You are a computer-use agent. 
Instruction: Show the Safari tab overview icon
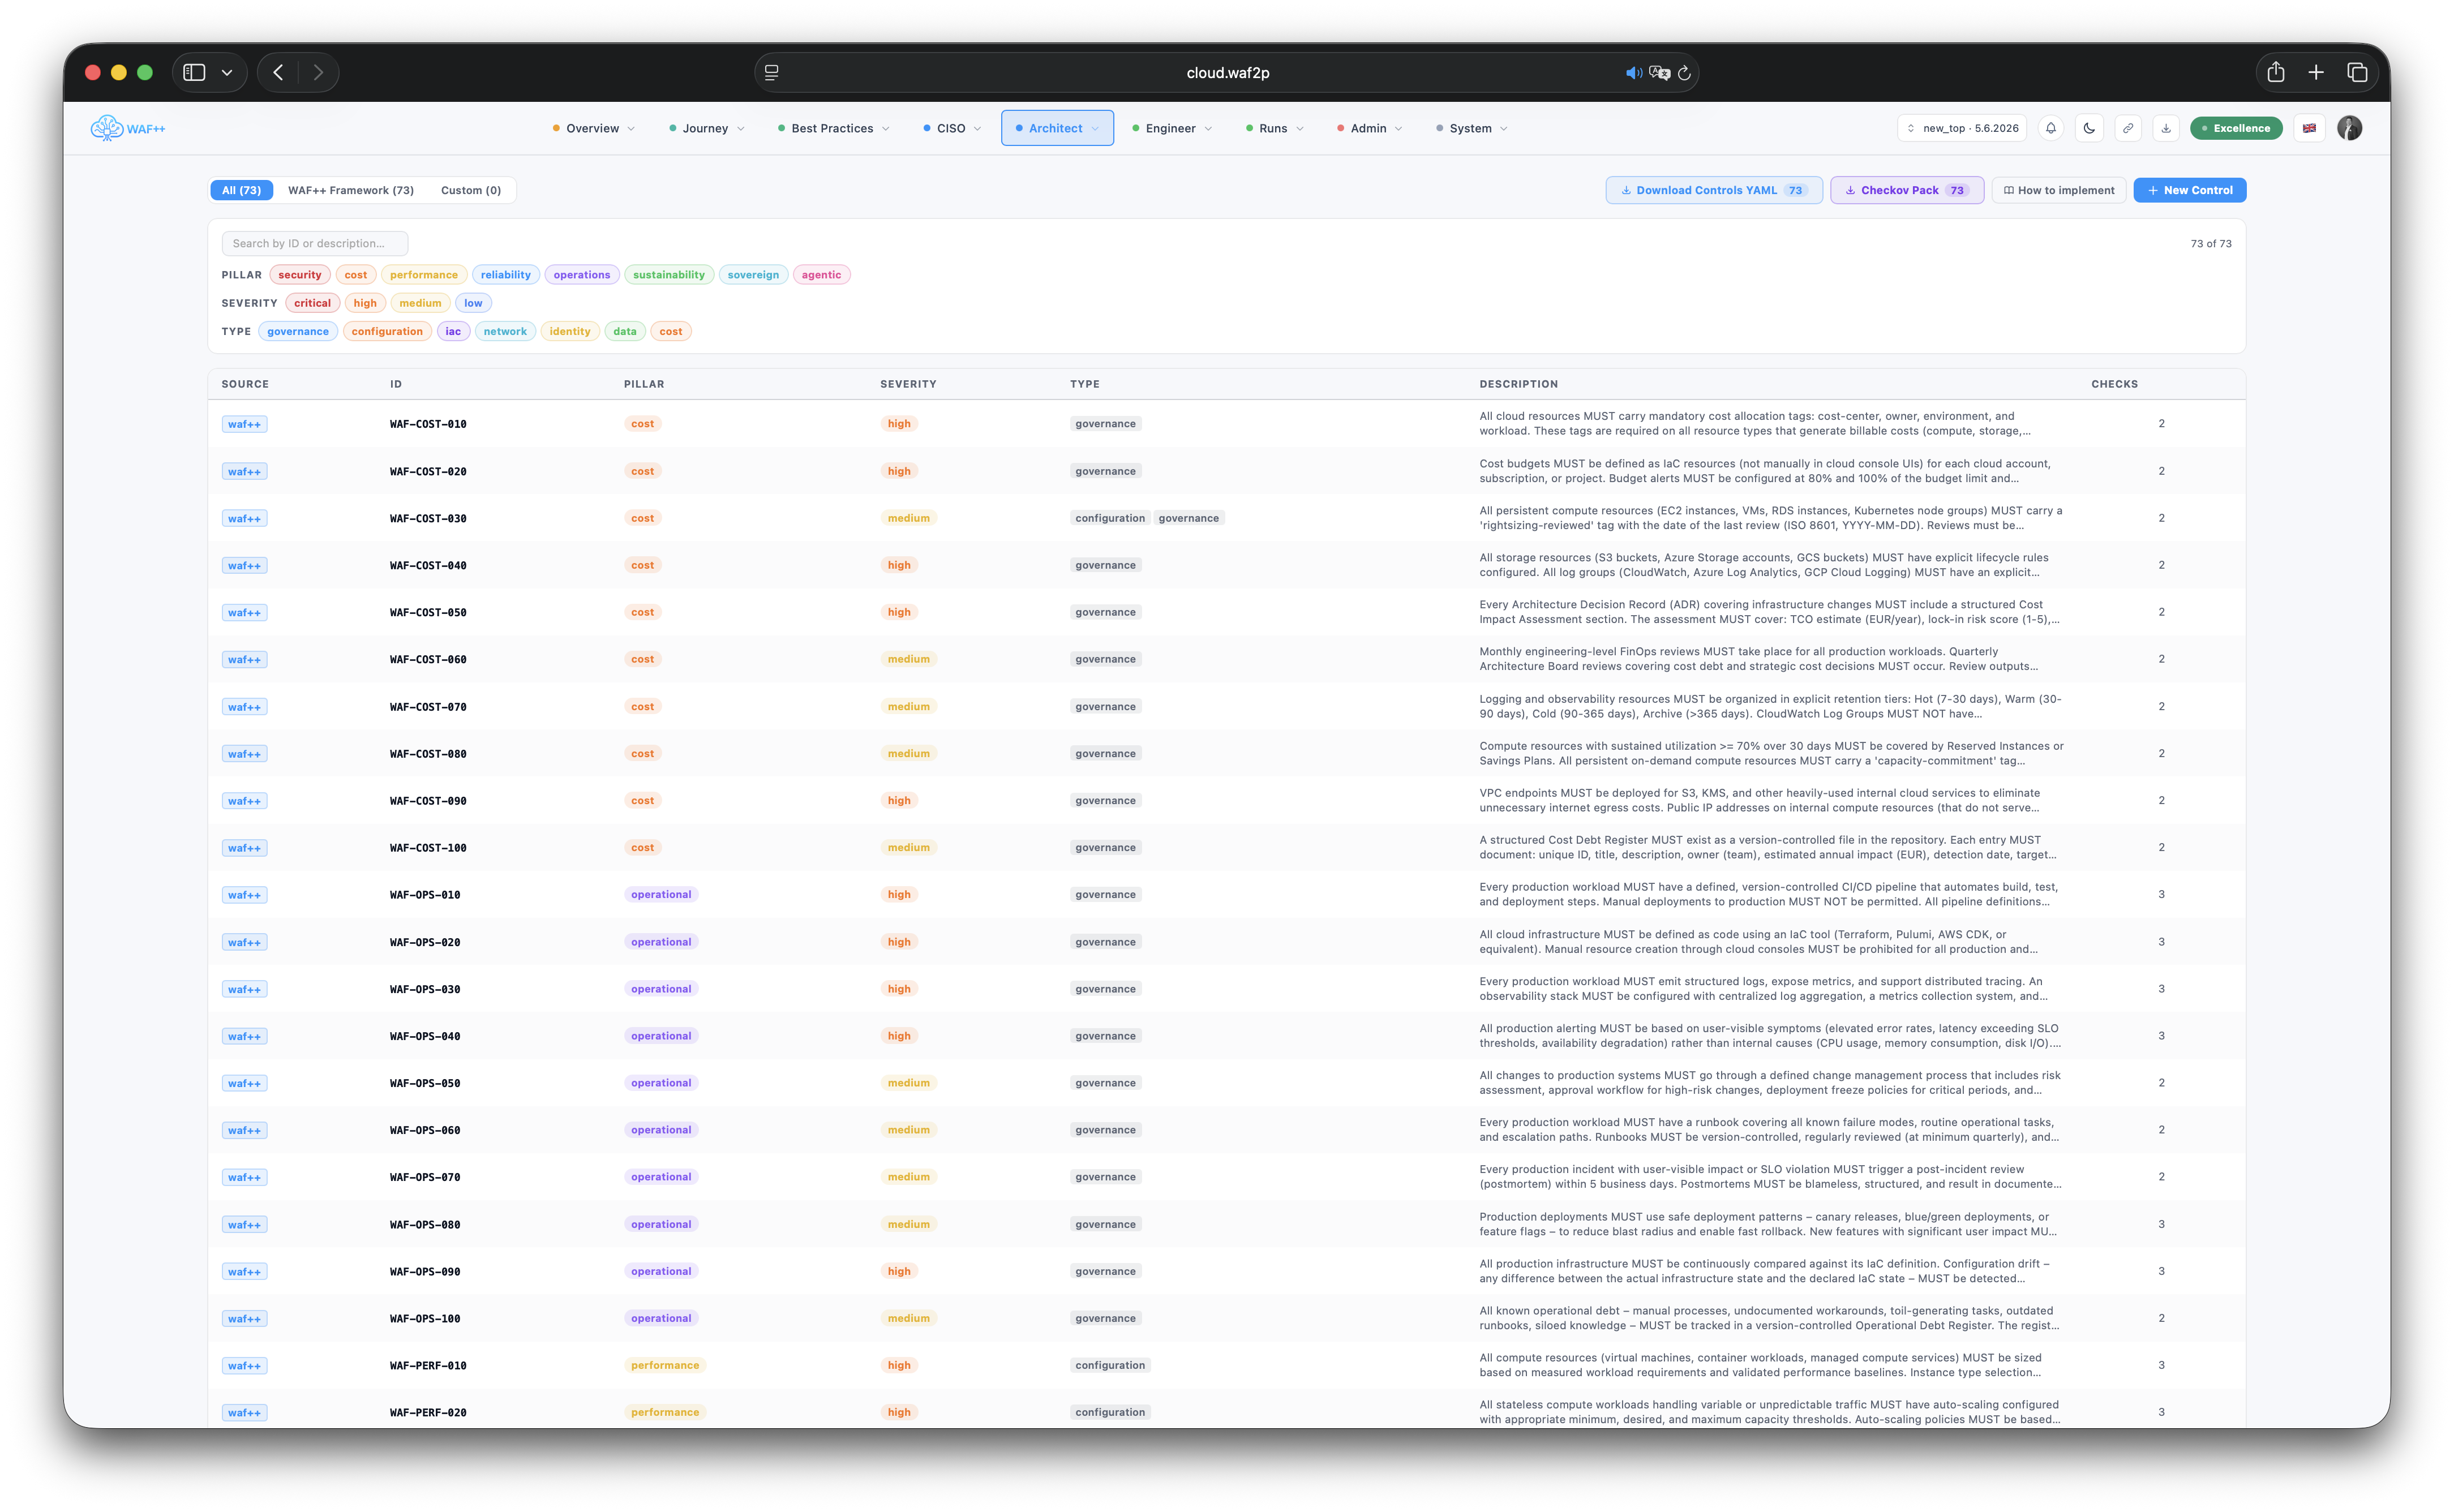(2357, 72)
